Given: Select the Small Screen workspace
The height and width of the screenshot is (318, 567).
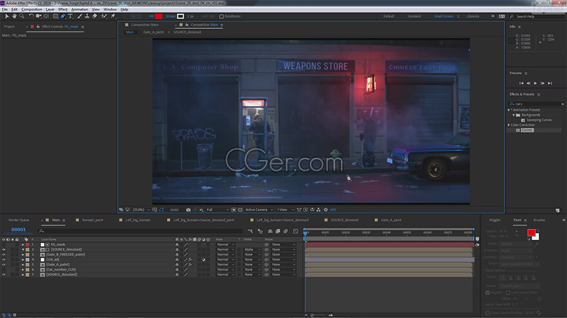Looking at the screenshot, I should [444, 16].
